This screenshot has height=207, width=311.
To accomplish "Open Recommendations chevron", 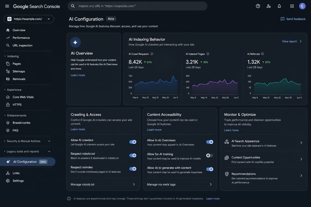I will point(301,176).
